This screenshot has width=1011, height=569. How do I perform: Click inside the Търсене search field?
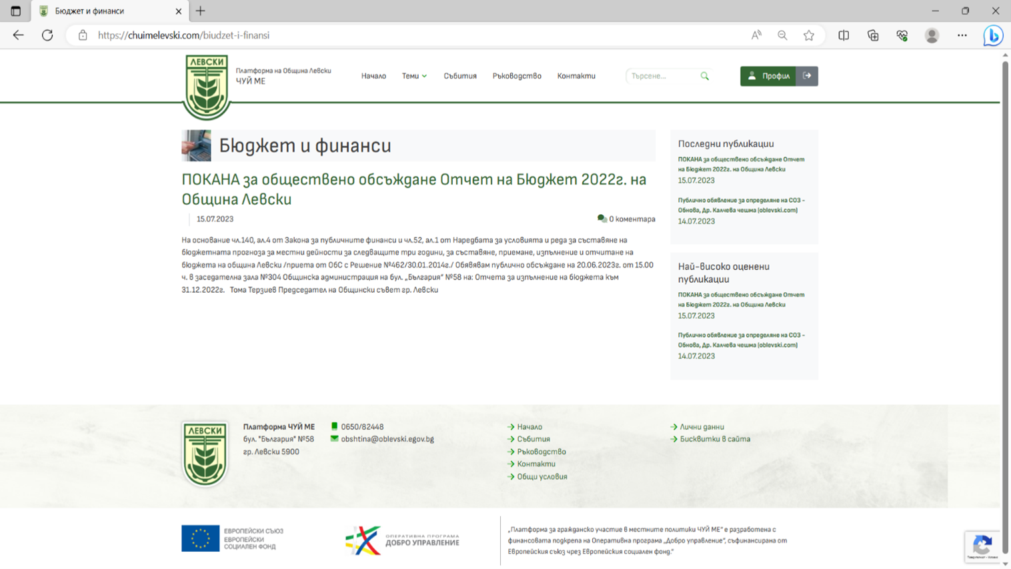pyautogui.click(x=662, y=76)
